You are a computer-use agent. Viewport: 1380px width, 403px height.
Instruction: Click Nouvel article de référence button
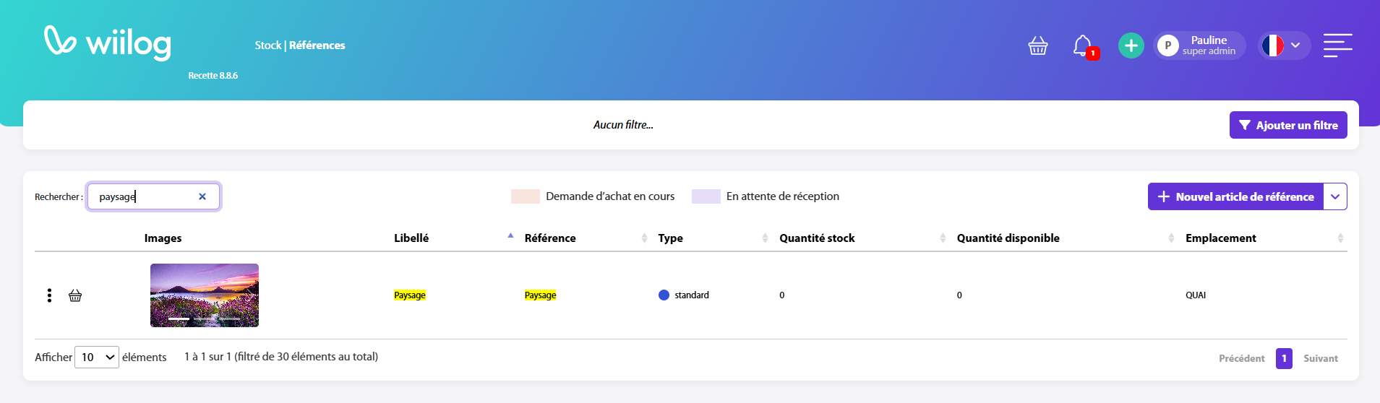click(x=1235, y=196)
